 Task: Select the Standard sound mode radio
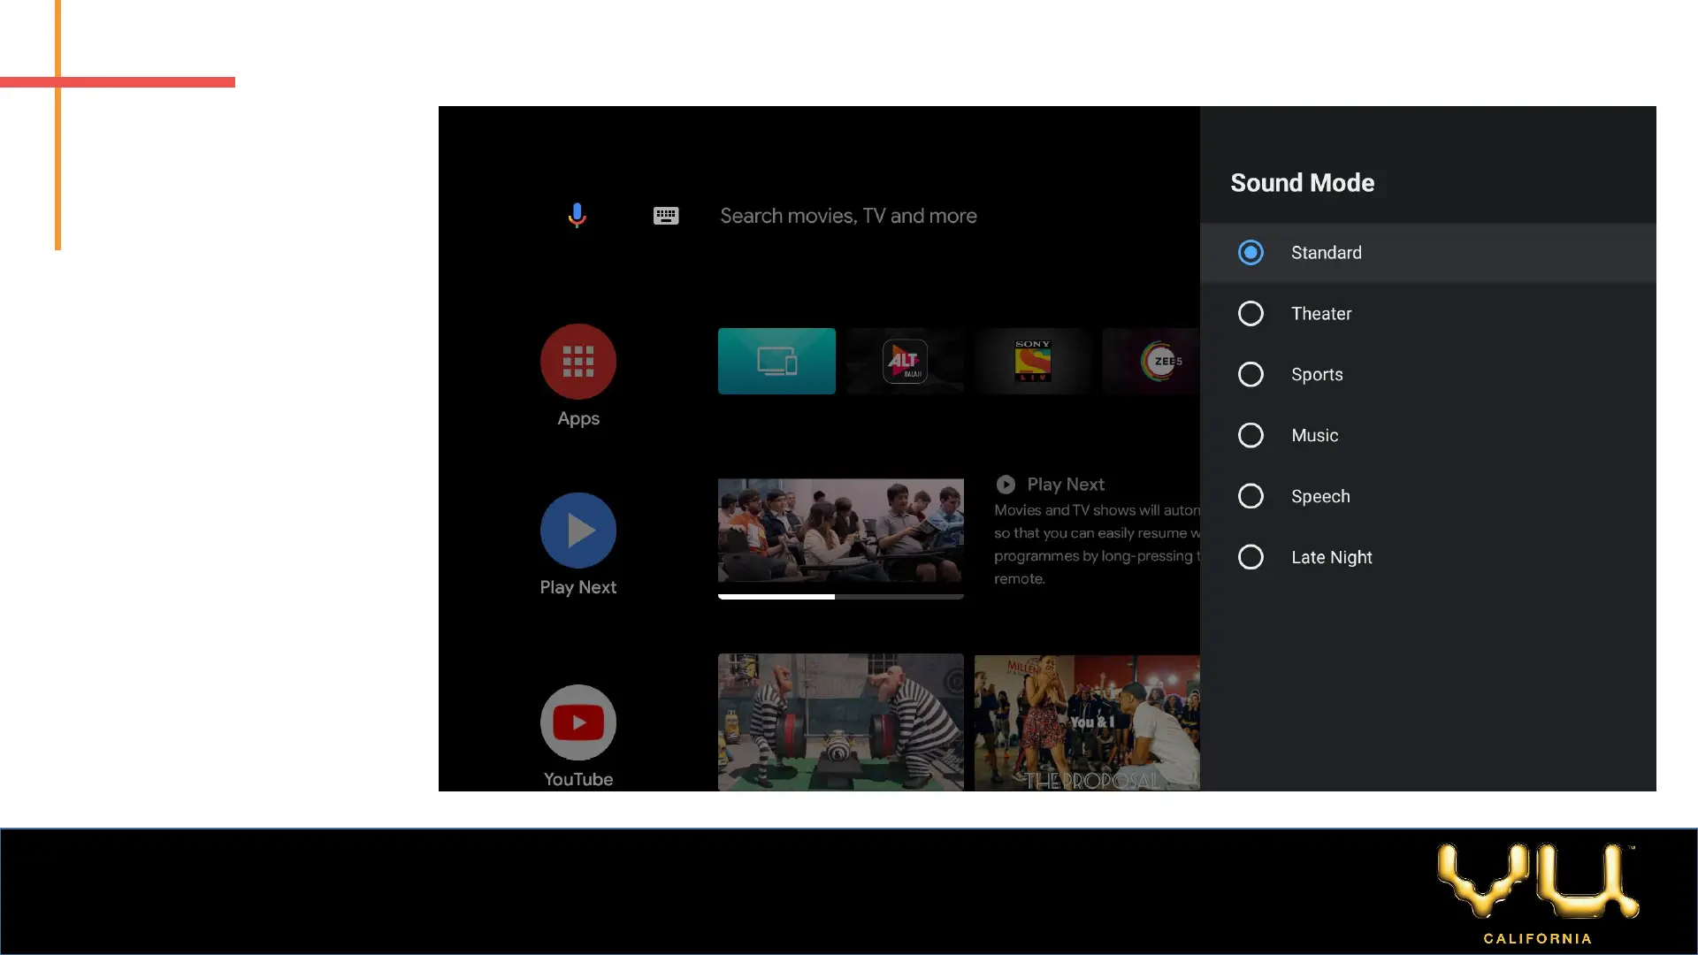click(x=1251, y=253)
